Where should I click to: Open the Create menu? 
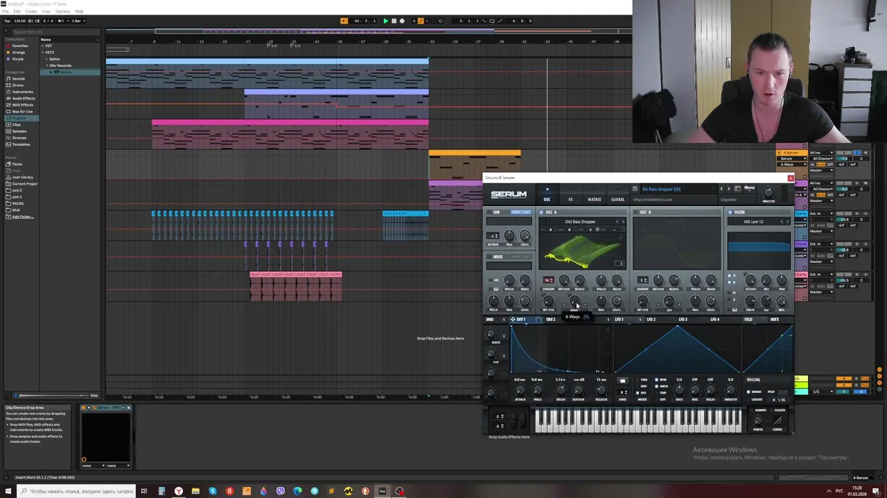pyautogui.click(x=31, y=11)
